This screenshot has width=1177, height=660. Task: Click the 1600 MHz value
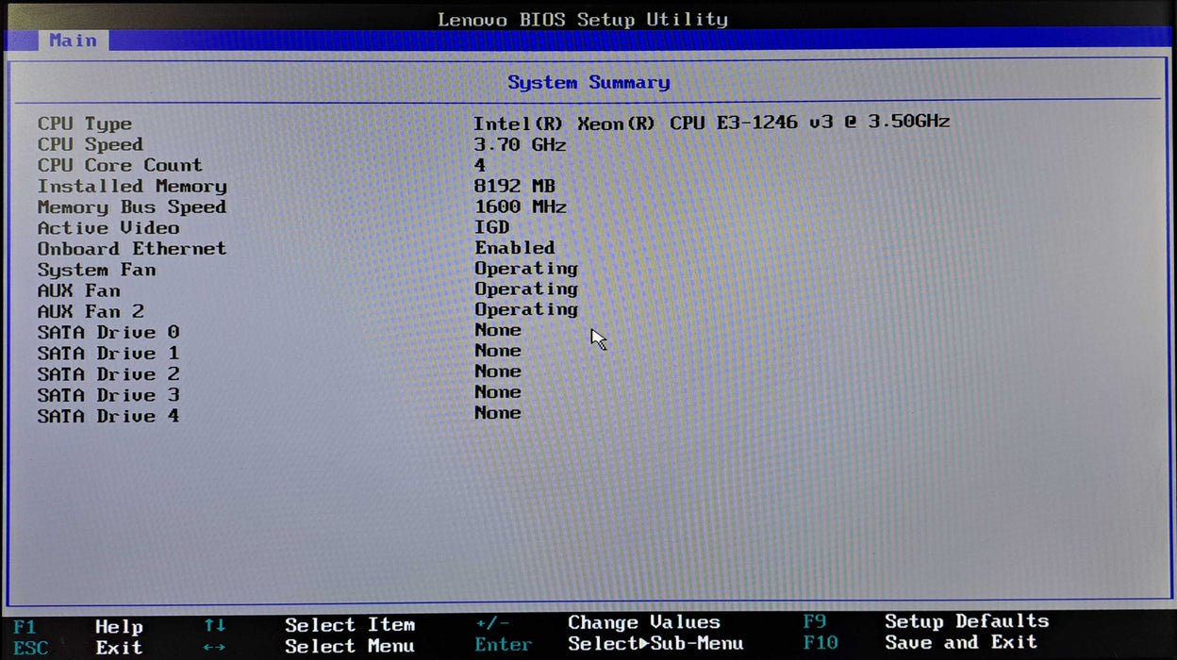[x=520, y=206]
